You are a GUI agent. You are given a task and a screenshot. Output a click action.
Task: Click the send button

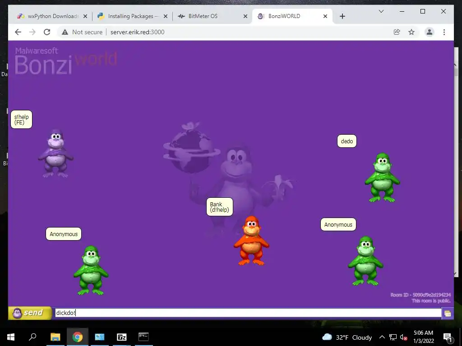(30, 313)
